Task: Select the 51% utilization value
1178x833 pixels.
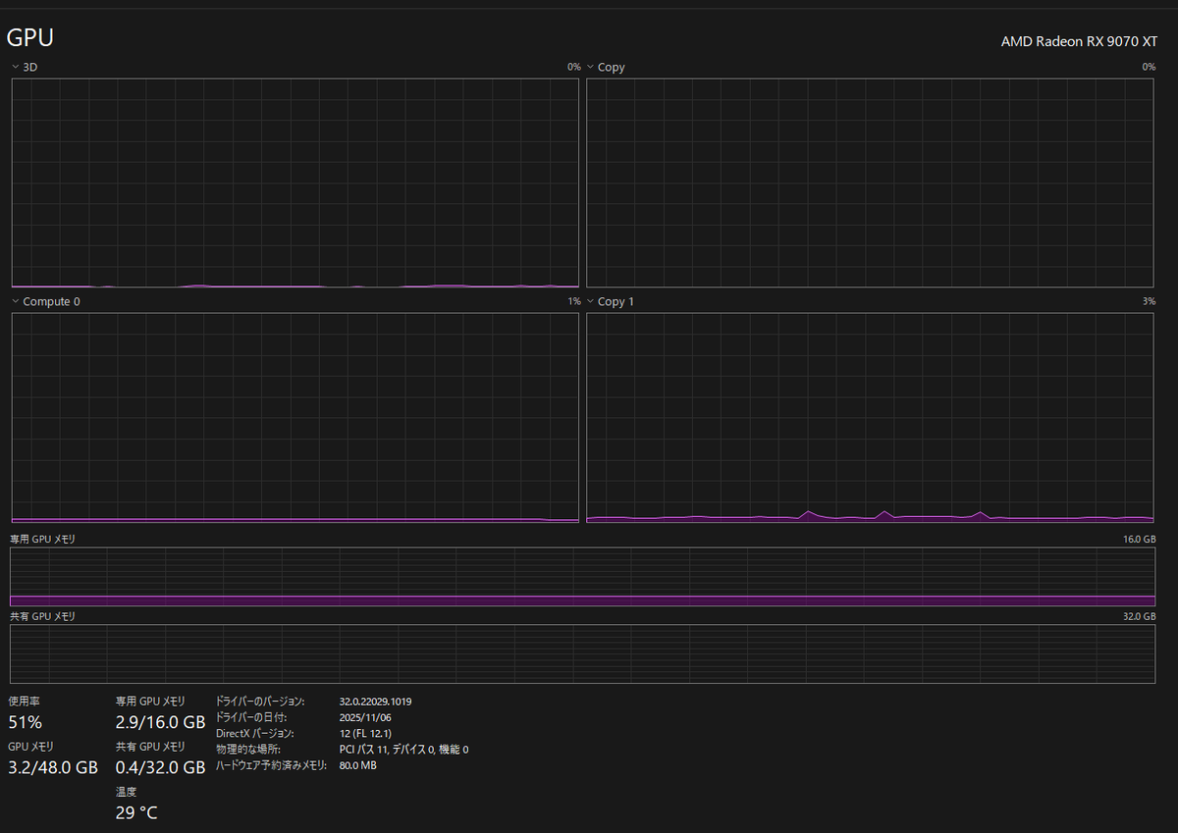Action: coord(26,722)
